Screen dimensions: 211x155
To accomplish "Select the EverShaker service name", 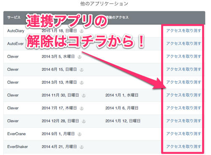I will [18, 147].
